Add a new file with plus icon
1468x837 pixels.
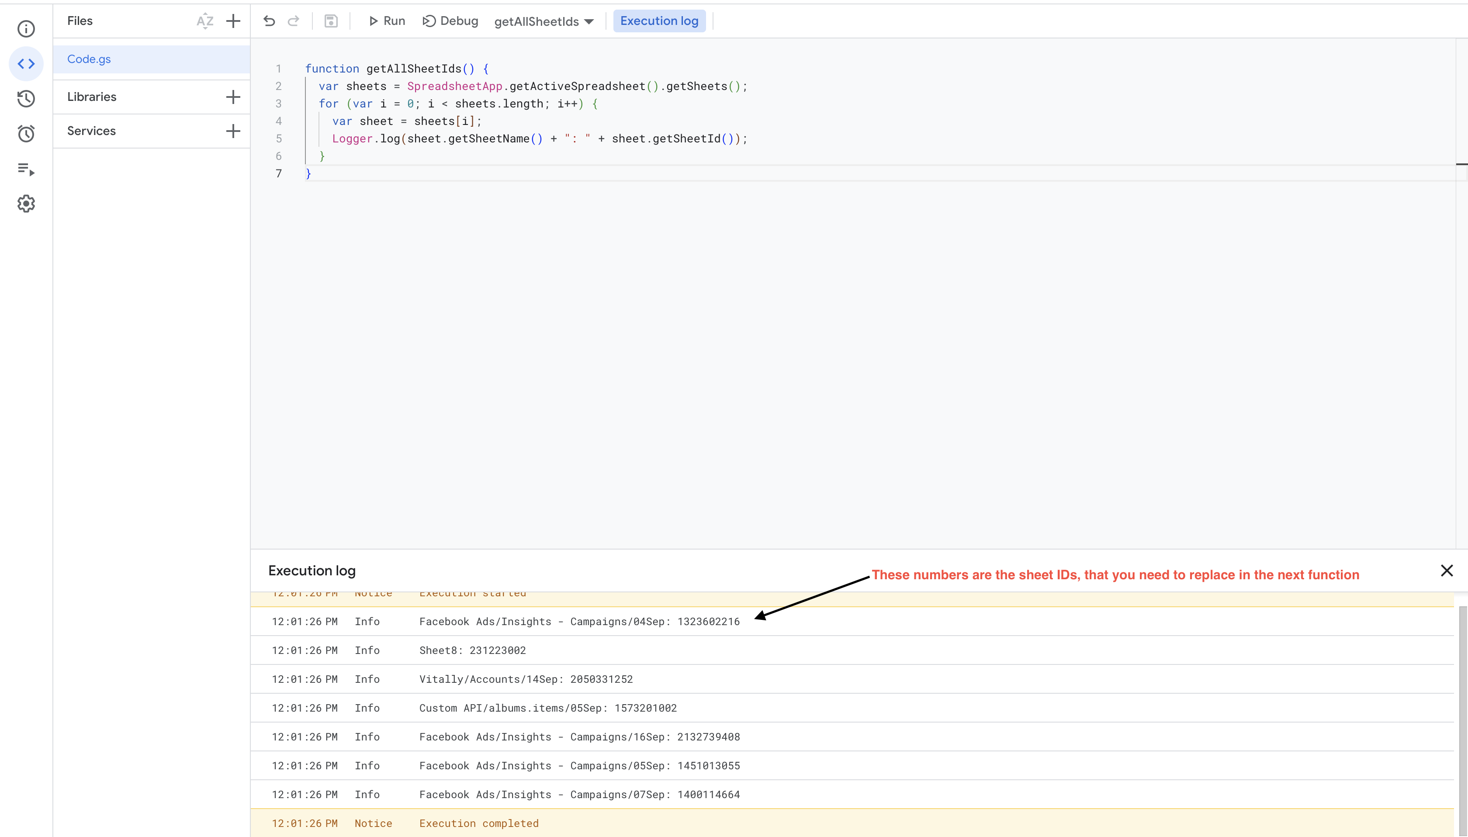coord(233,21)
